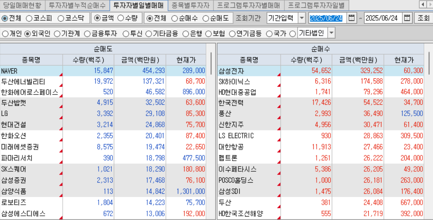433x220 pixels.
Task: Select 미래에셋증권 stock row
Action: click(103, 147)
